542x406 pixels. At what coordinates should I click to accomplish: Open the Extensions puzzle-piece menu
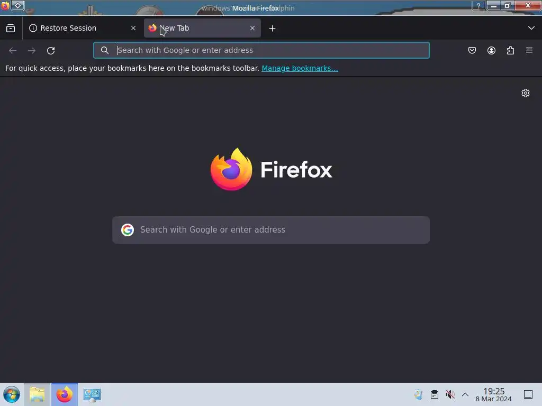pyautogui.click(x=510, y=50)
